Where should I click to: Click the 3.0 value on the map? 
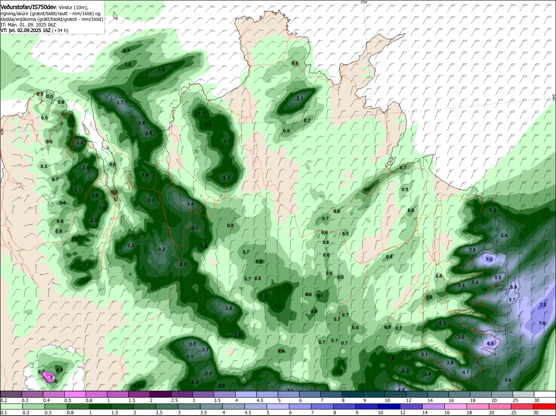(461, 337)
